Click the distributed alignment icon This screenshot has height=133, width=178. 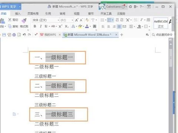[x=124, y=26]
